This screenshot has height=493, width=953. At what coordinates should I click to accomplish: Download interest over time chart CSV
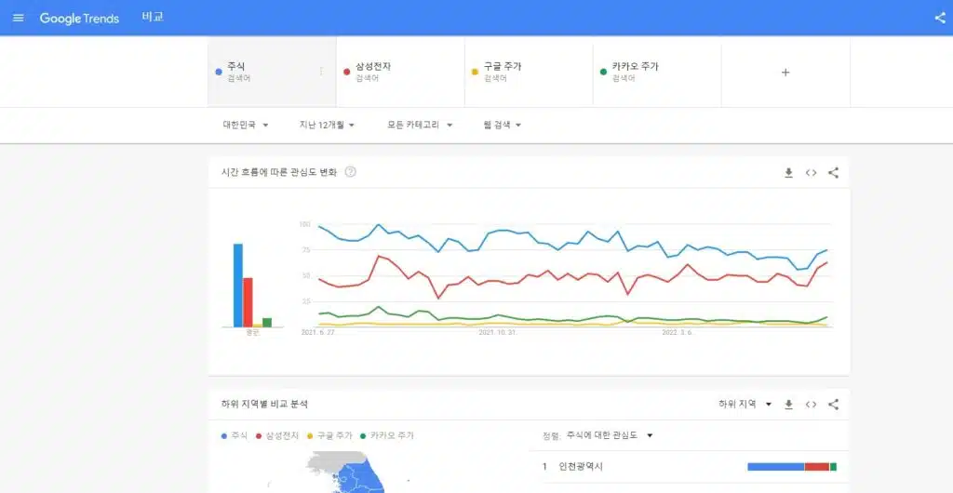(789, 173)
